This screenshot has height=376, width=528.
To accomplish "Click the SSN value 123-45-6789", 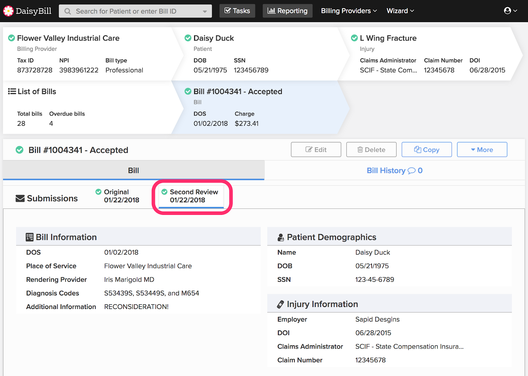I will click(375, 280).
